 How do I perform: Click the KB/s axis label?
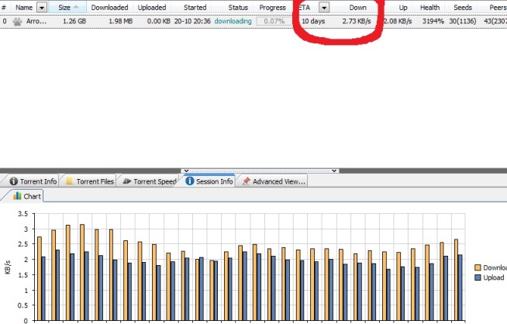pyautogui.click(x=8, y=267)
